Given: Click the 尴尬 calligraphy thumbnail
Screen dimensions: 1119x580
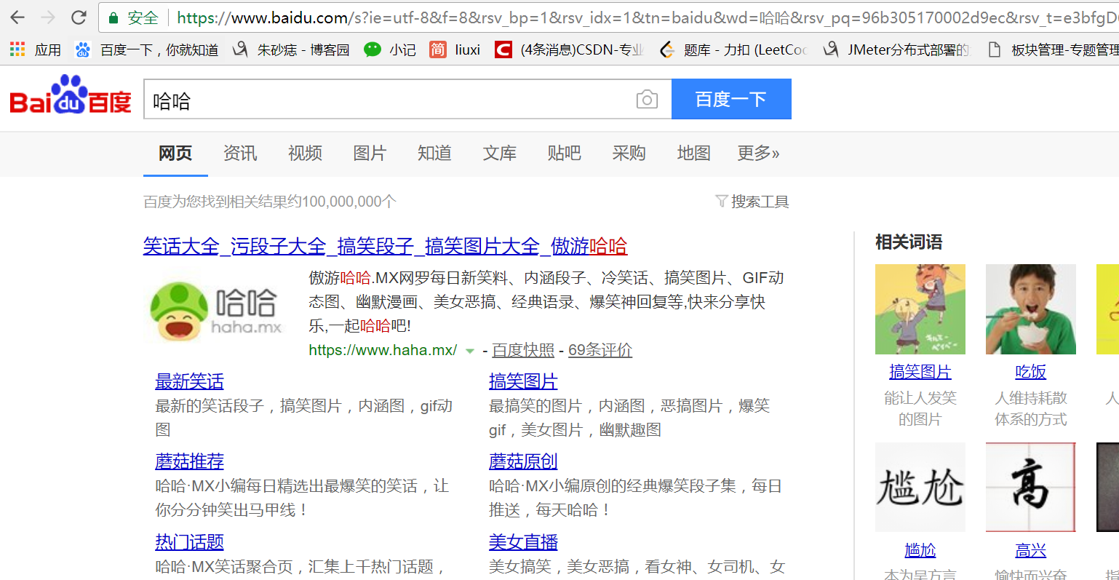Looking at the screenshot, I should 920,488.
